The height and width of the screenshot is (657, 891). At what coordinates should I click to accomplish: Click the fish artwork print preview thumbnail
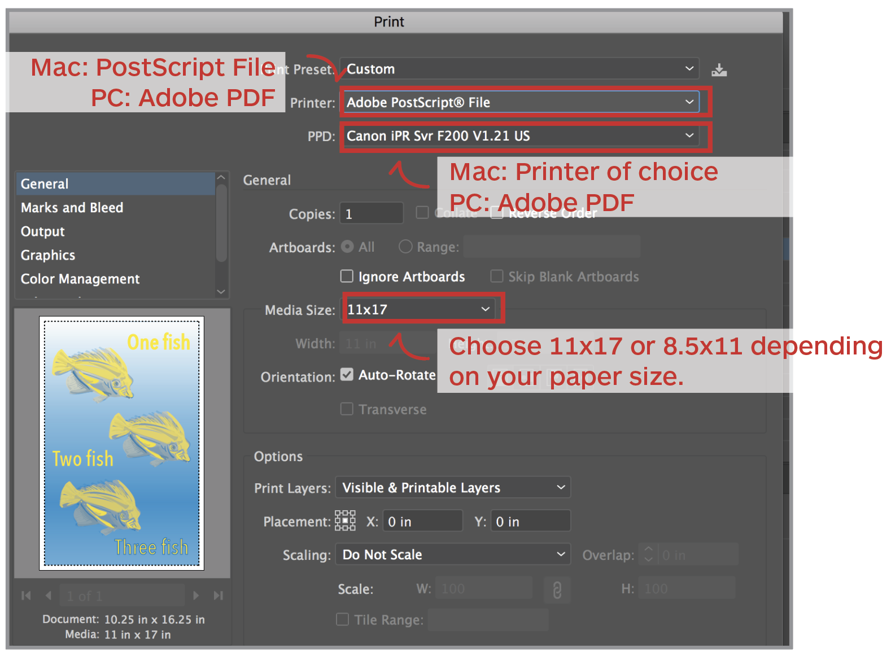point(121,443)
